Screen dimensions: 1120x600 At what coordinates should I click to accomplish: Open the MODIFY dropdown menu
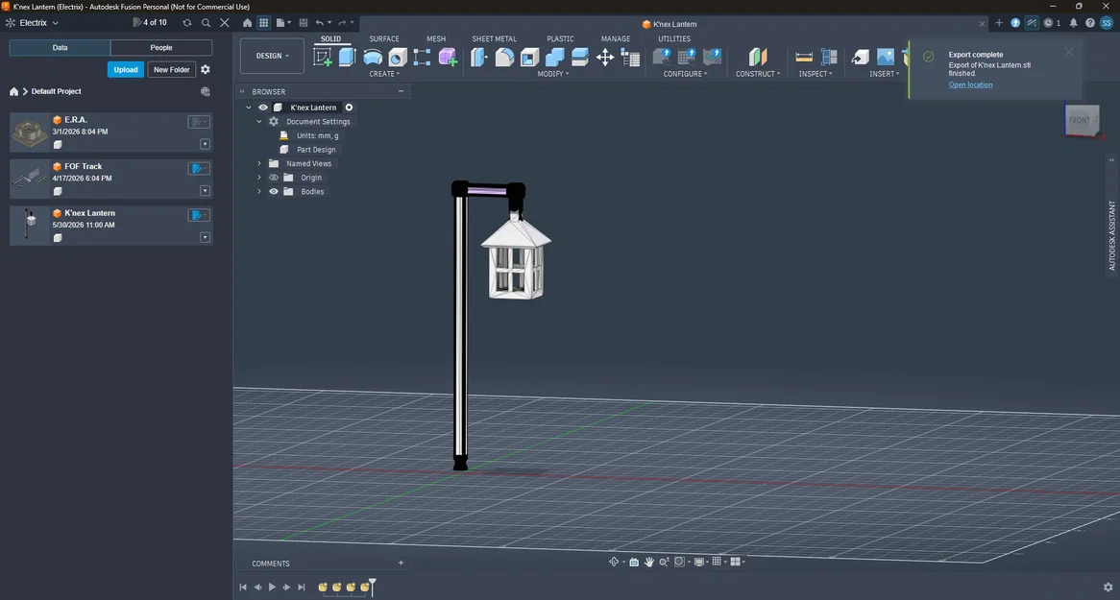click(553, 74)
